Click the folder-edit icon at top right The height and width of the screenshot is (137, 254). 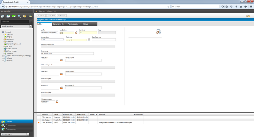pyautogui.click(x=248, y=16)
